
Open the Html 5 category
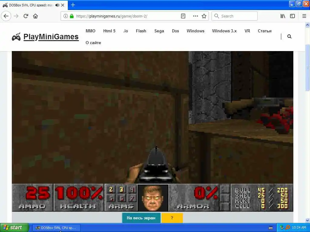click(109, 31)
